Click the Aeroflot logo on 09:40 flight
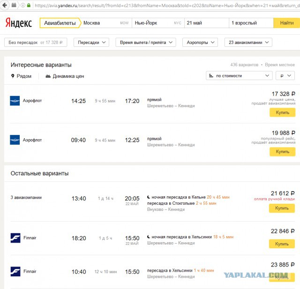Viewport: 300px width, 289px height. pyautogui.click(x=15, y=140)
